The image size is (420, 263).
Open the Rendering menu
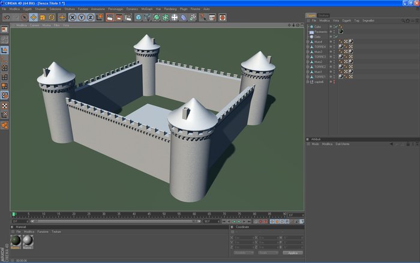point(170,10)
